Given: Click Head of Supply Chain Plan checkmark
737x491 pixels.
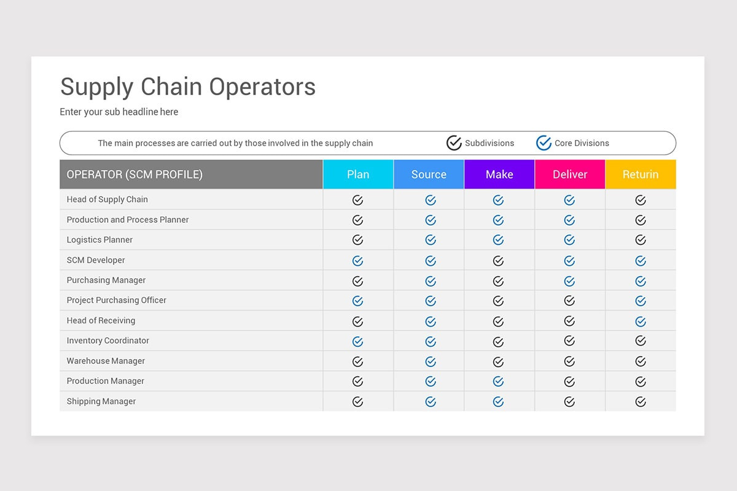Looking at the screenshot, I should pos(358,200).
